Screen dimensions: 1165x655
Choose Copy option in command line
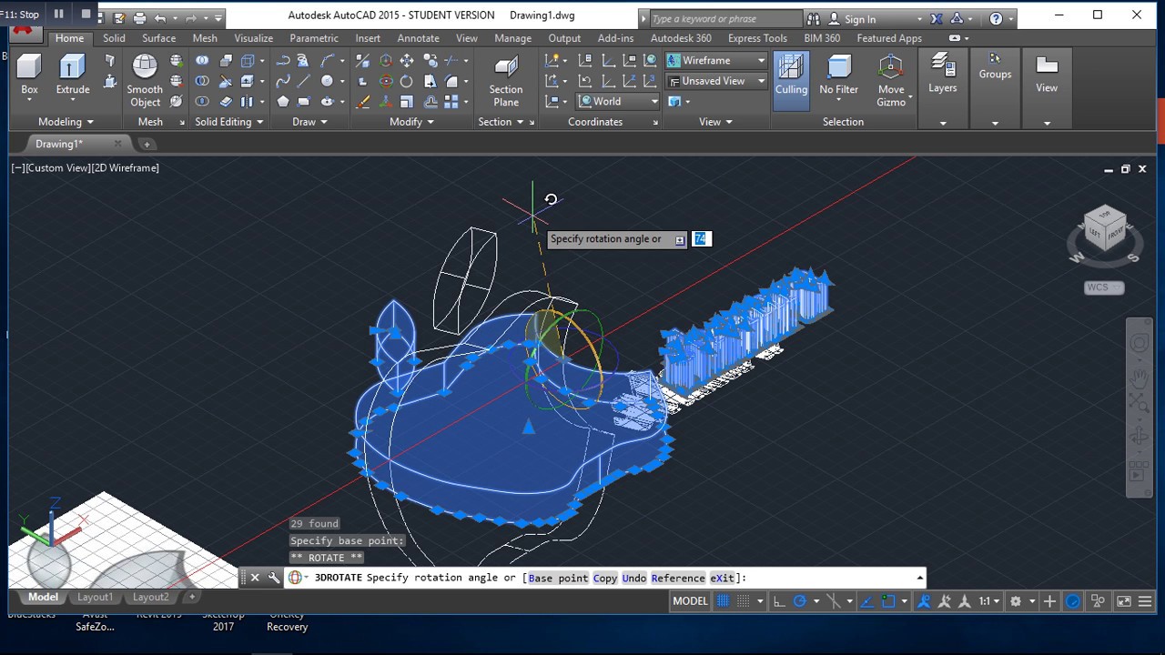[x=605, y=578]
